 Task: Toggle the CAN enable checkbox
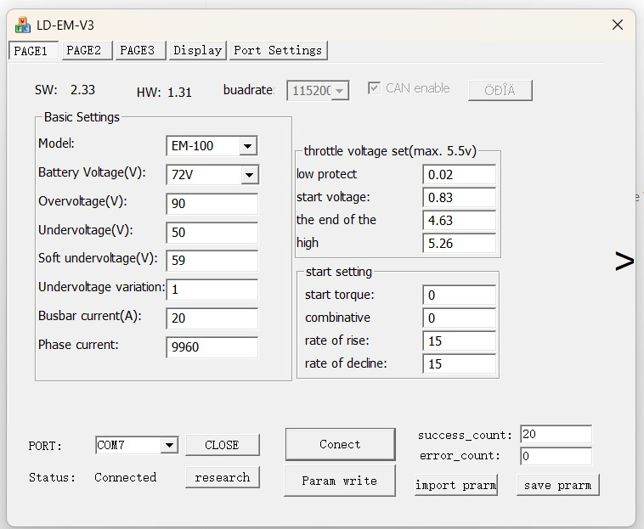374,88
